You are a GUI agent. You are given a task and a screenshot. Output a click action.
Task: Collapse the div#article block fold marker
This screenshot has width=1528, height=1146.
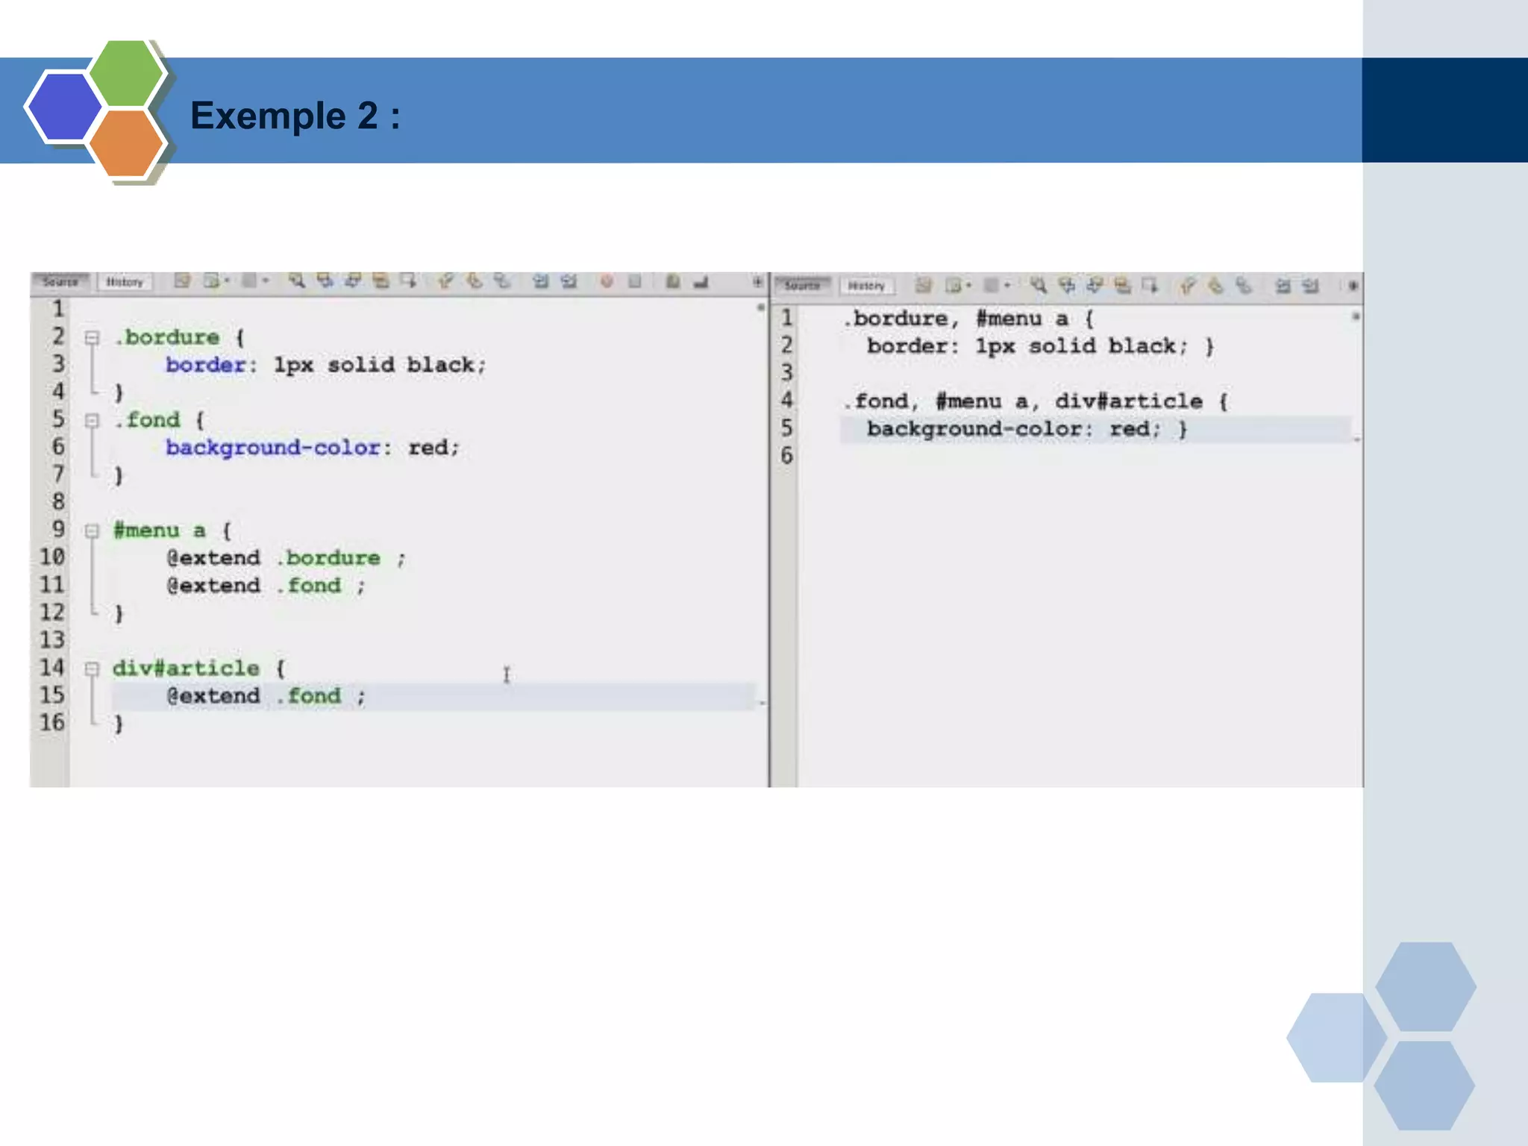click(x=92, y=669)
